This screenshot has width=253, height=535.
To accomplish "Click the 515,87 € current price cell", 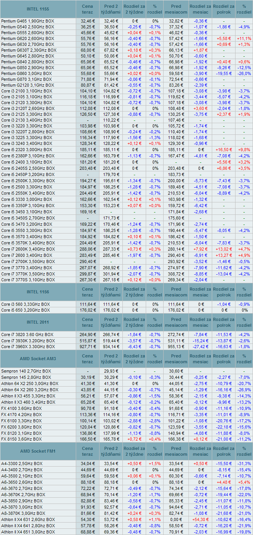I will tap(88, 340).
